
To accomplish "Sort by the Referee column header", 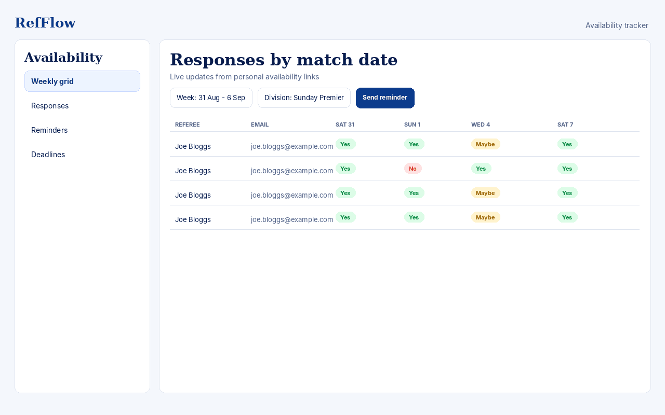I will pos(188,125).
